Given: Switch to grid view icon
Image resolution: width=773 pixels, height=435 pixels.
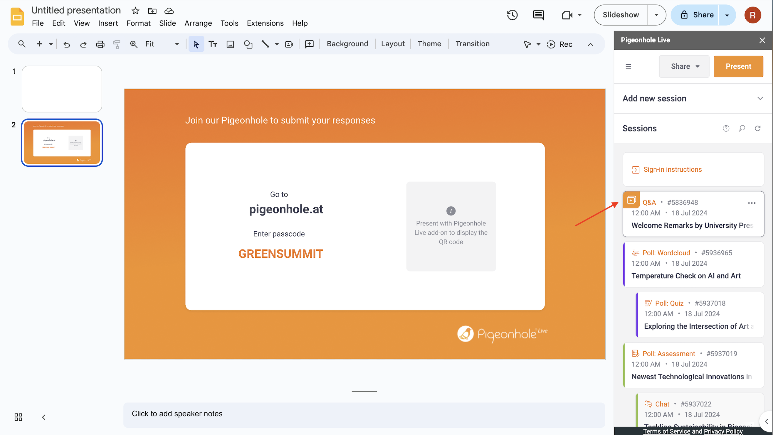Looking at the screenshot, I should tap(18, 417).
